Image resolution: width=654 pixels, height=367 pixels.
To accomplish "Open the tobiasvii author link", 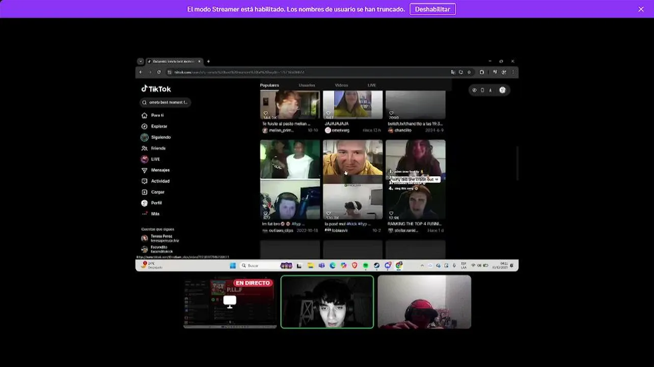I will [x=336, y=230].
